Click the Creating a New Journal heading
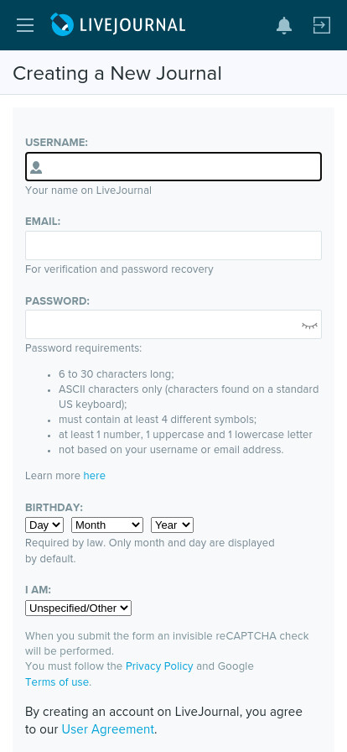 [x=117, y=73]
